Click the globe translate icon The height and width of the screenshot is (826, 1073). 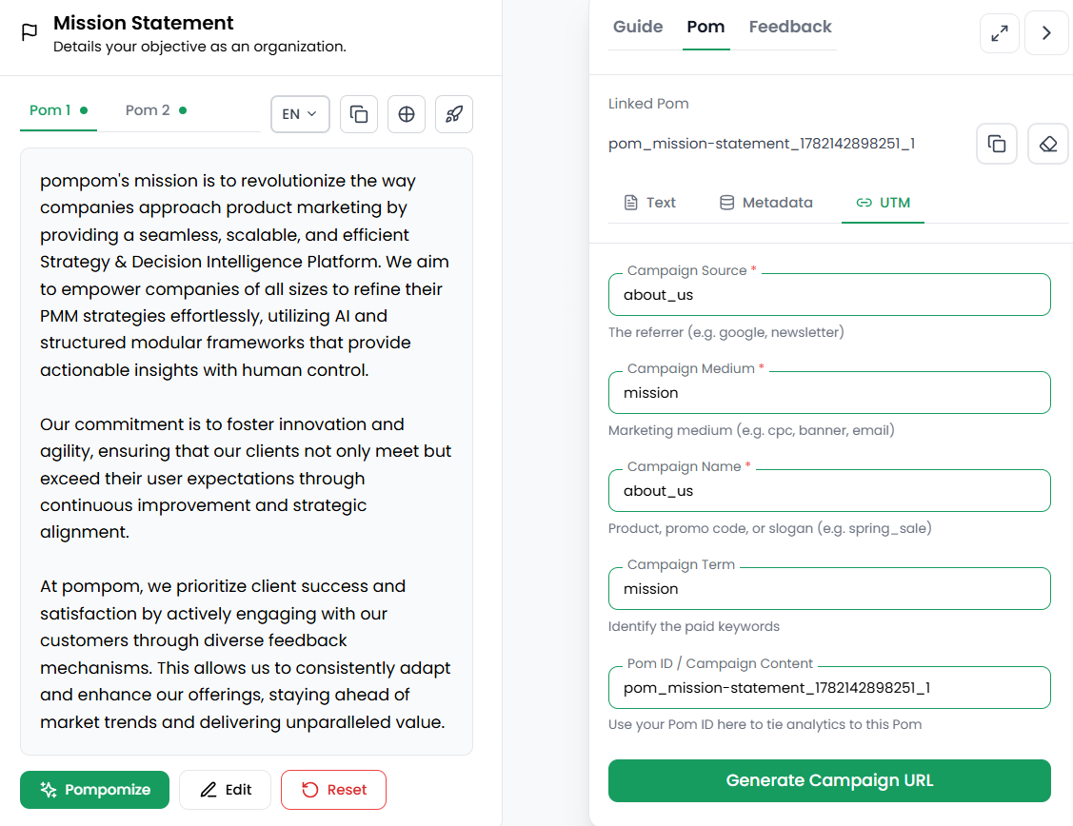tap(407, 114)
